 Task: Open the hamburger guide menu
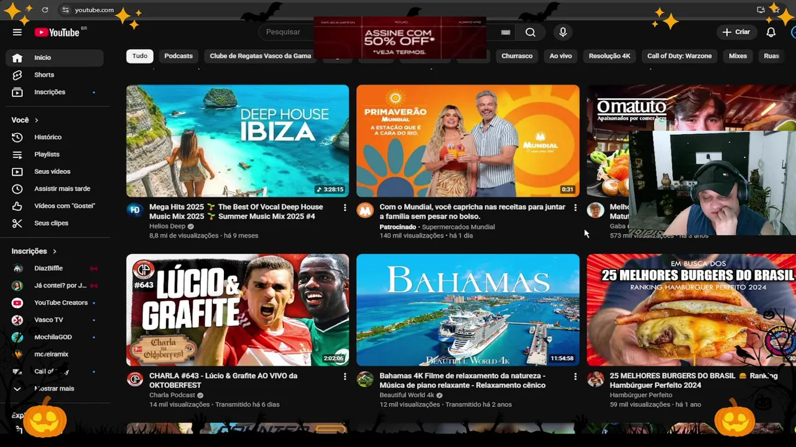[17, 32]
